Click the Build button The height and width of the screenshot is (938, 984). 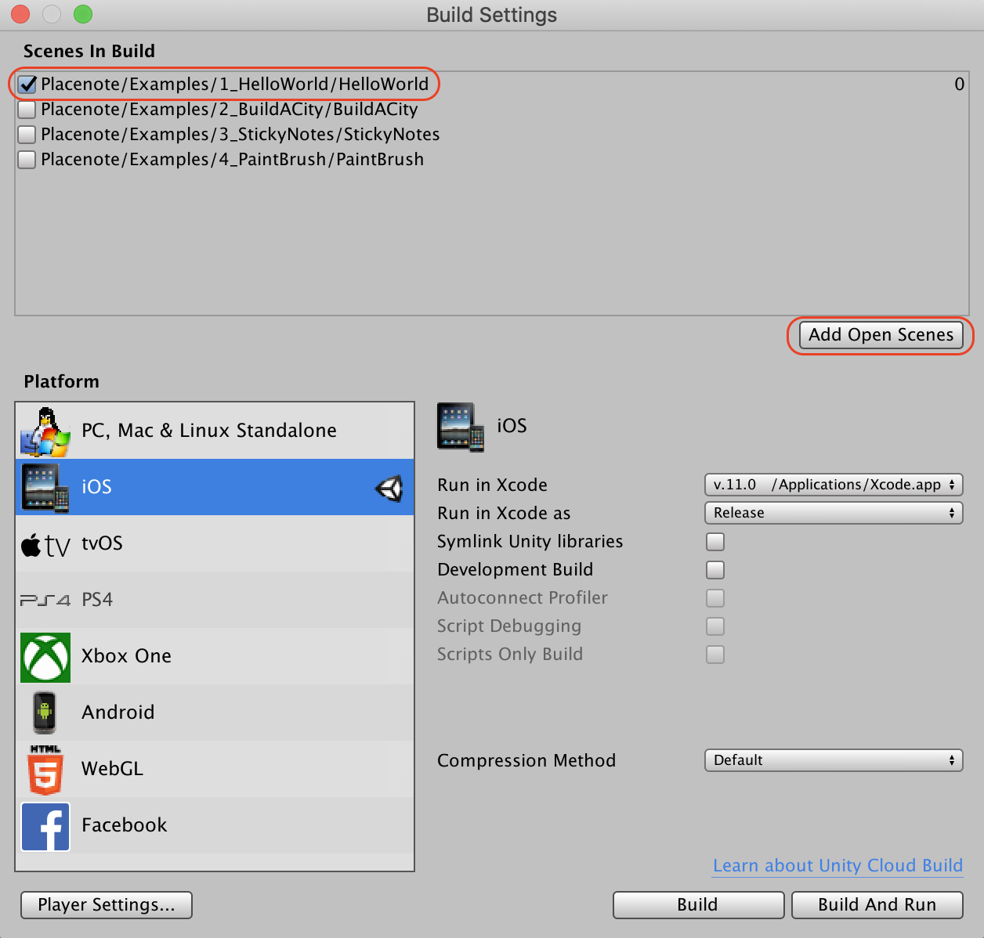tap(698, 905)
